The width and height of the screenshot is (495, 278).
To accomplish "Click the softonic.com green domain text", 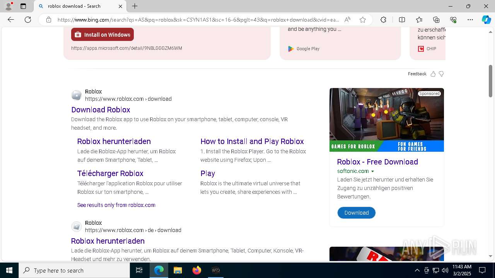I will (353, 171).
